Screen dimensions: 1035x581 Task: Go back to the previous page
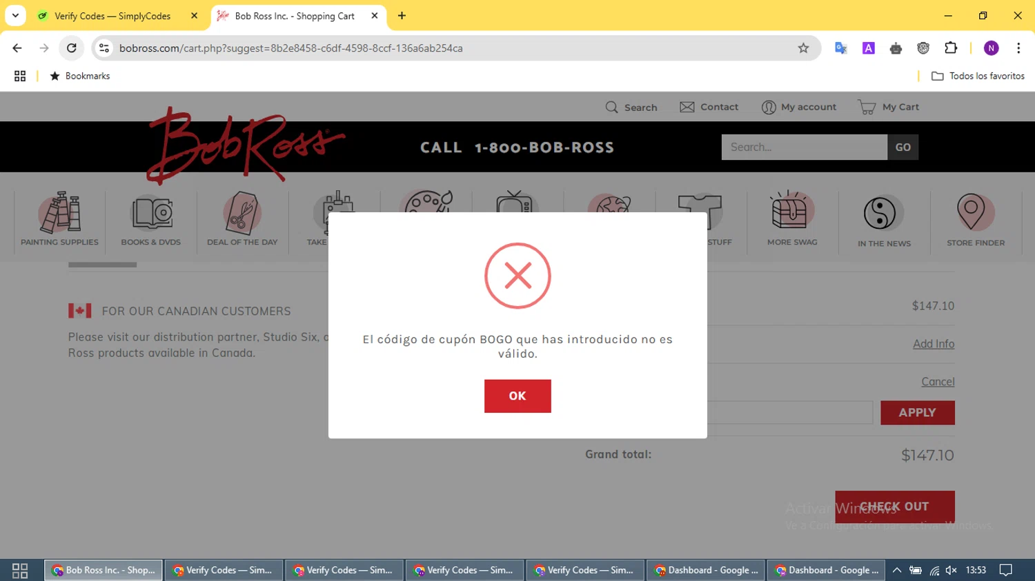tap(17, 48)
